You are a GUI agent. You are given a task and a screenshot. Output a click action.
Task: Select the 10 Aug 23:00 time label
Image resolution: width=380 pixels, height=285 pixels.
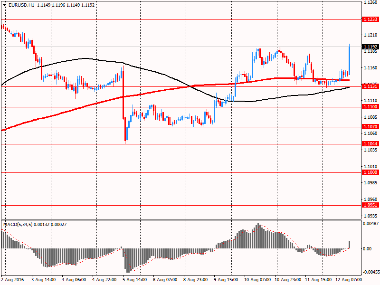click(288, 280)
